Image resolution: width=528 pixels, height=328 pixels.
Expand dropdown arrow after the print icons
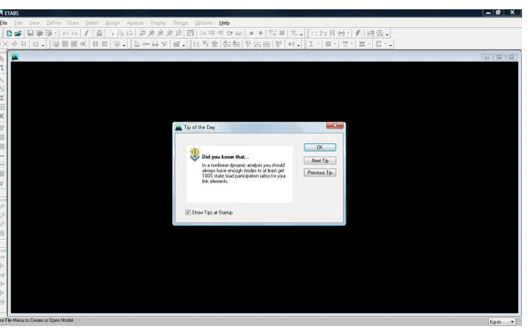point(55,33)
